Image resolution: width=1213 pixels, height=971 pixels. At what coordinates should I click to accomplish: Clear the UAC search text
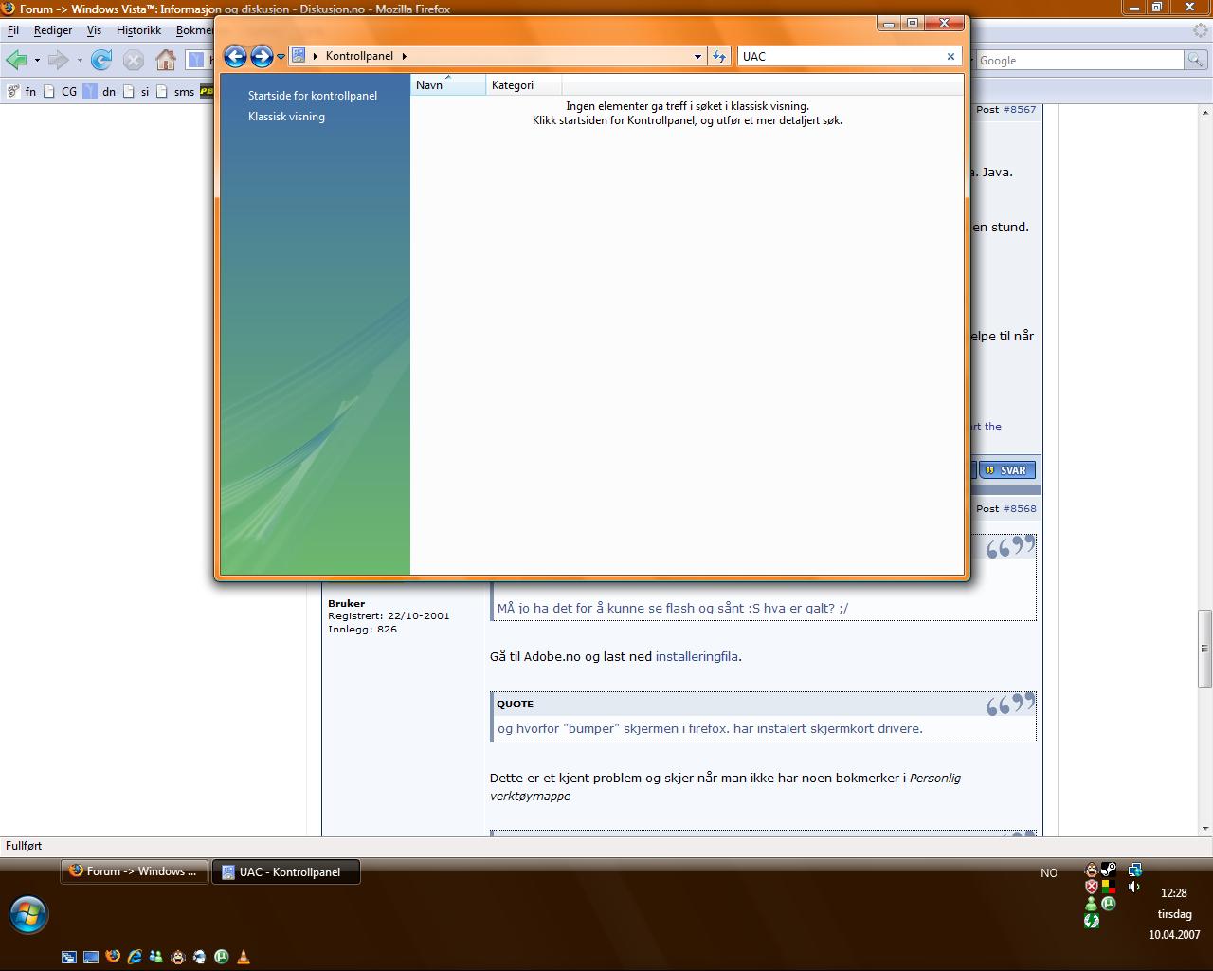(x=951, y=57)
